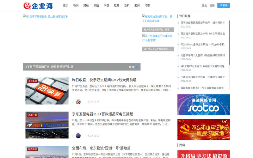Select the first carousel dot indicator
The width and height of the screenshot is (253, 158).
130,67
